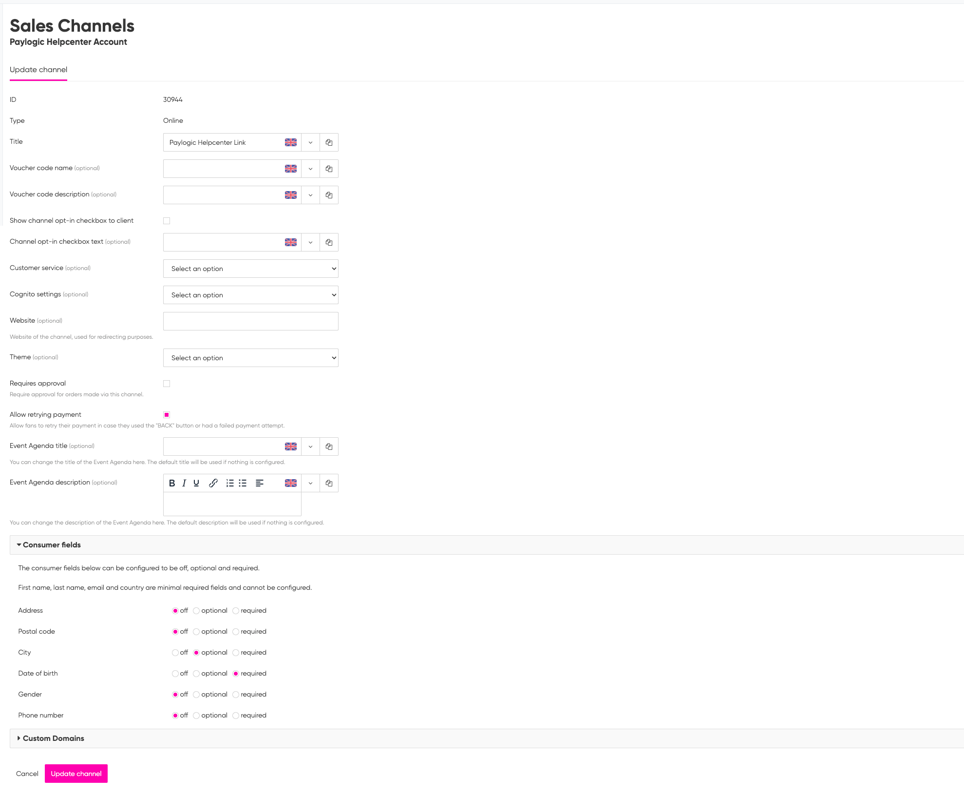Click the pink Update channel button
The image size is (964, 795).
(x=76, y=774)
